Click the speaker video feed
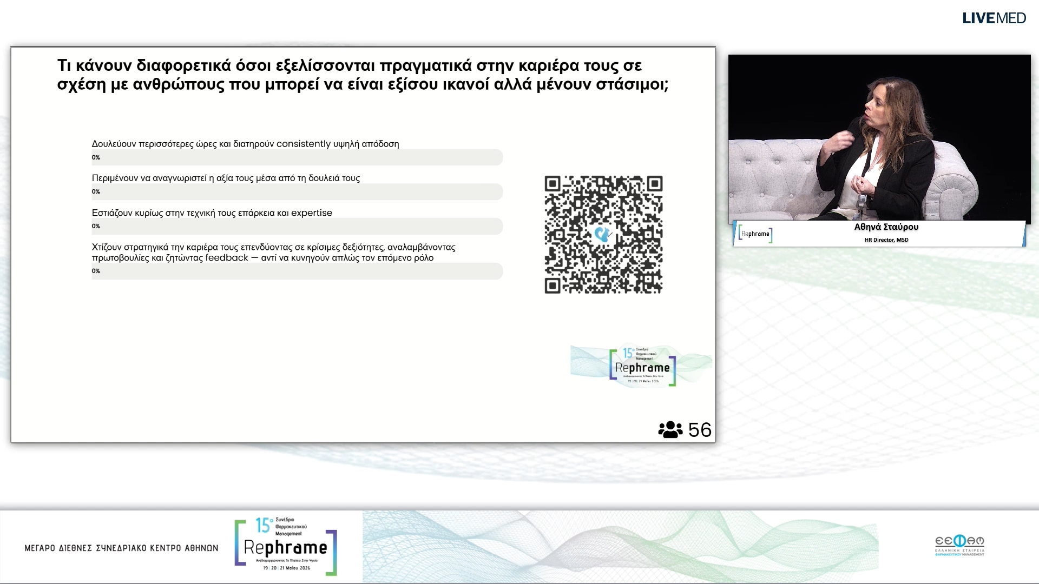Image resolution: width=1039 pixels, height=584 pixels. 879,138
